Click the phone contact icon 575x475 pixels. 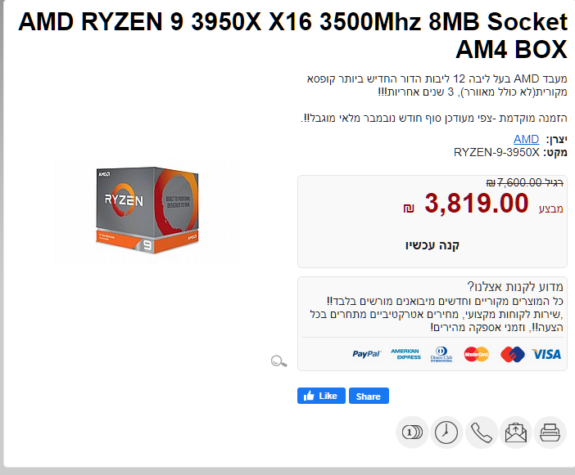[x=481, y=432]
